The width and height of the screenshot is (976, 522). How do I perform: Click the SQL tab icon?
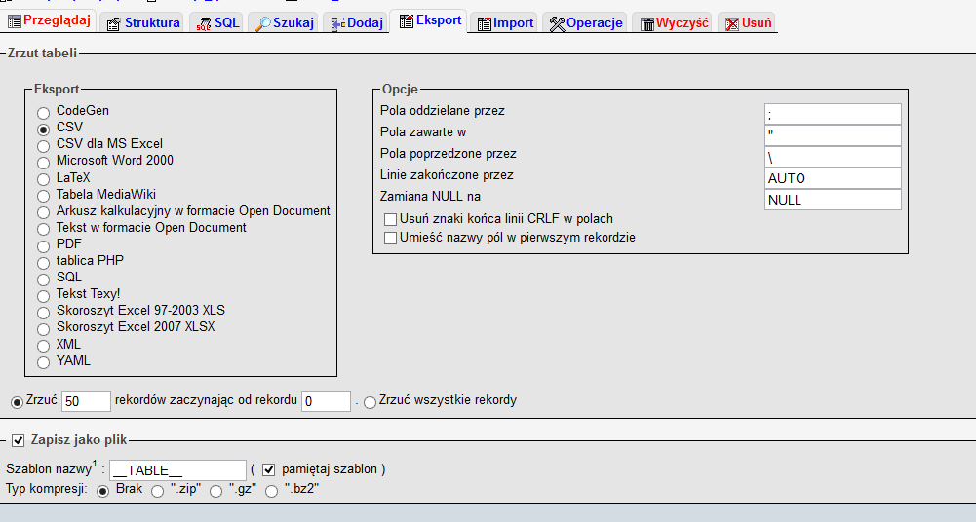click(204, 24)
